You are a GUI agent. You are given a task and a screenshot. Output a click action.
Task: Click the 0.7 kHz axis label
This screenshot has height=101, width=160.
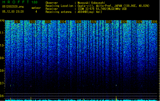(x=2, y=83)
